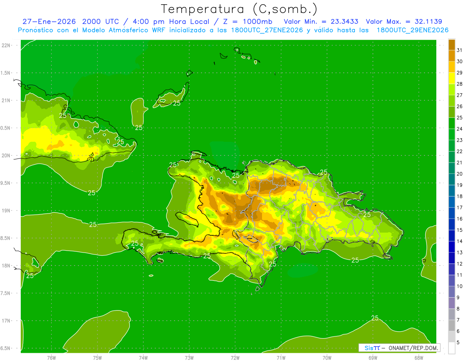Click the legend value '31'
Viewport: 470px width, 363px height.
(460, 50)
